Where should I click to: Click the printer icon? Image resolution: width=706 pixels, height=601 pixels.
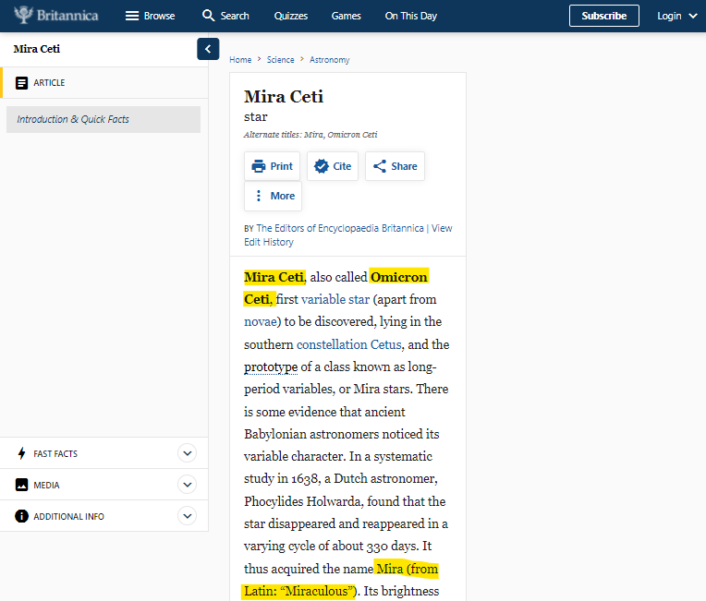pyautogui.click(x=259, y=166)
